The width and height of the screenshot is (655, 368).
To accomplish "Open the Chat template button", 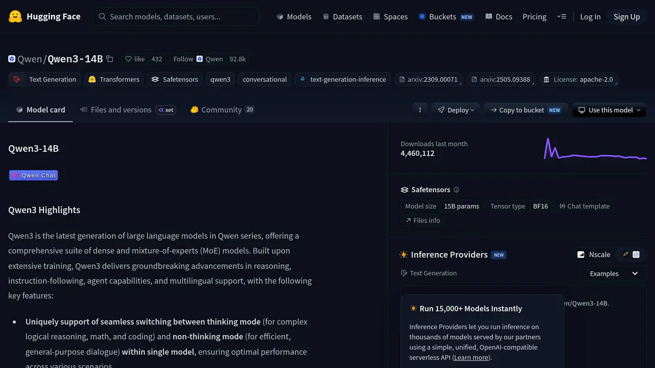I will point(584,206).
